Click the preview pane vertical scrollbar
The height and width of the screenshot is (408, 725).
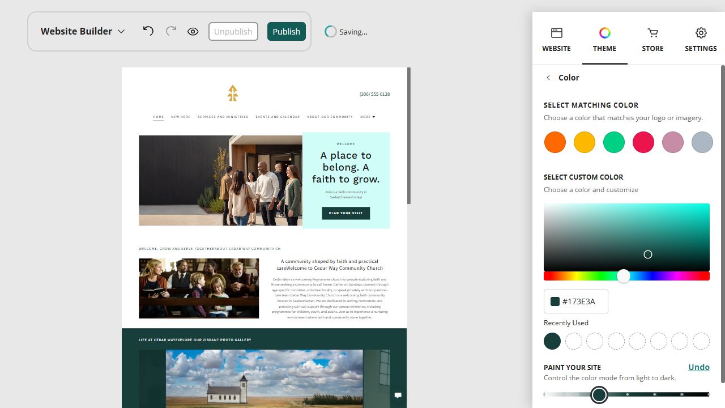tap(409, 136)
